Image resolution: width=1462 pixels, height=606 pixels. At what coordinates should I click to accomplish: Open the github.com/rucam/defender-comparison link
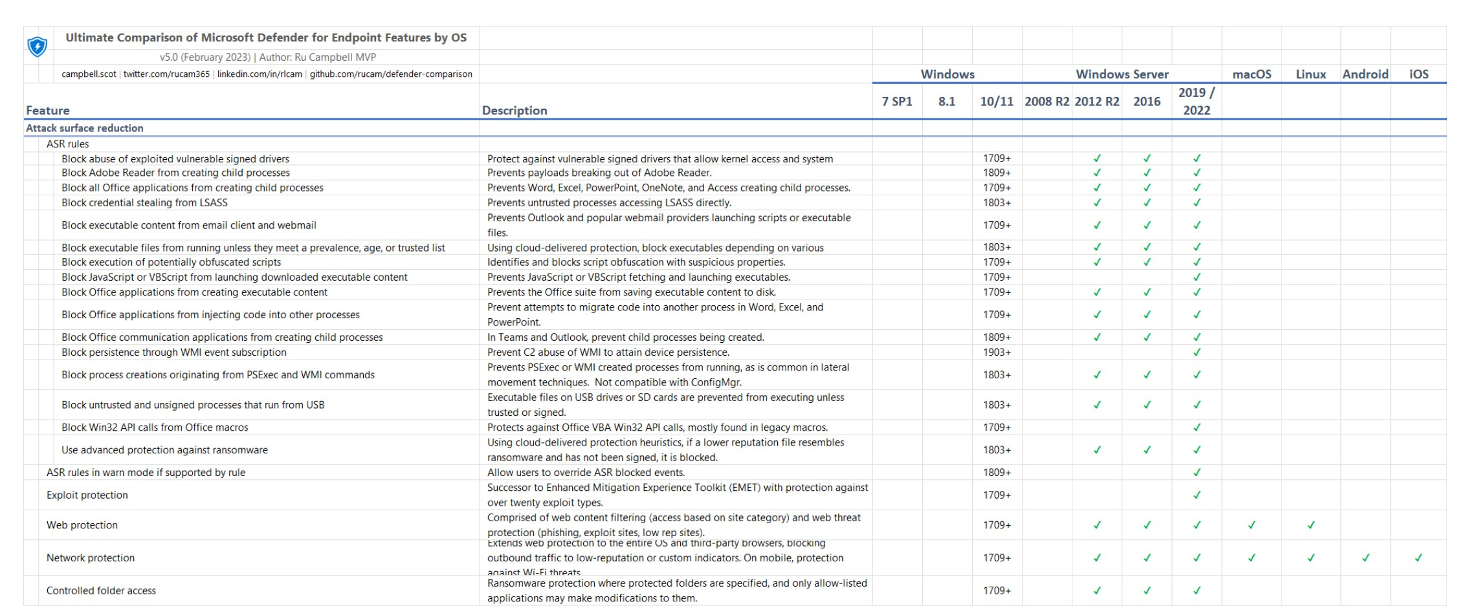391,74
